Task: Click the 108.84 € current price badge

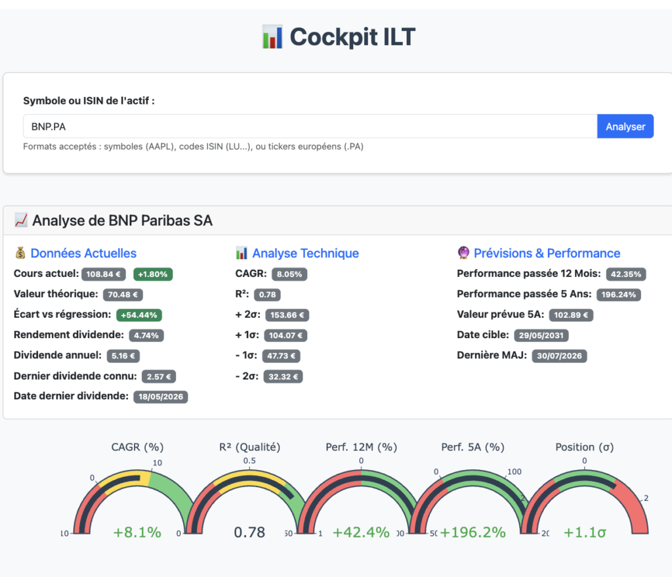Action: click(103, 274)
